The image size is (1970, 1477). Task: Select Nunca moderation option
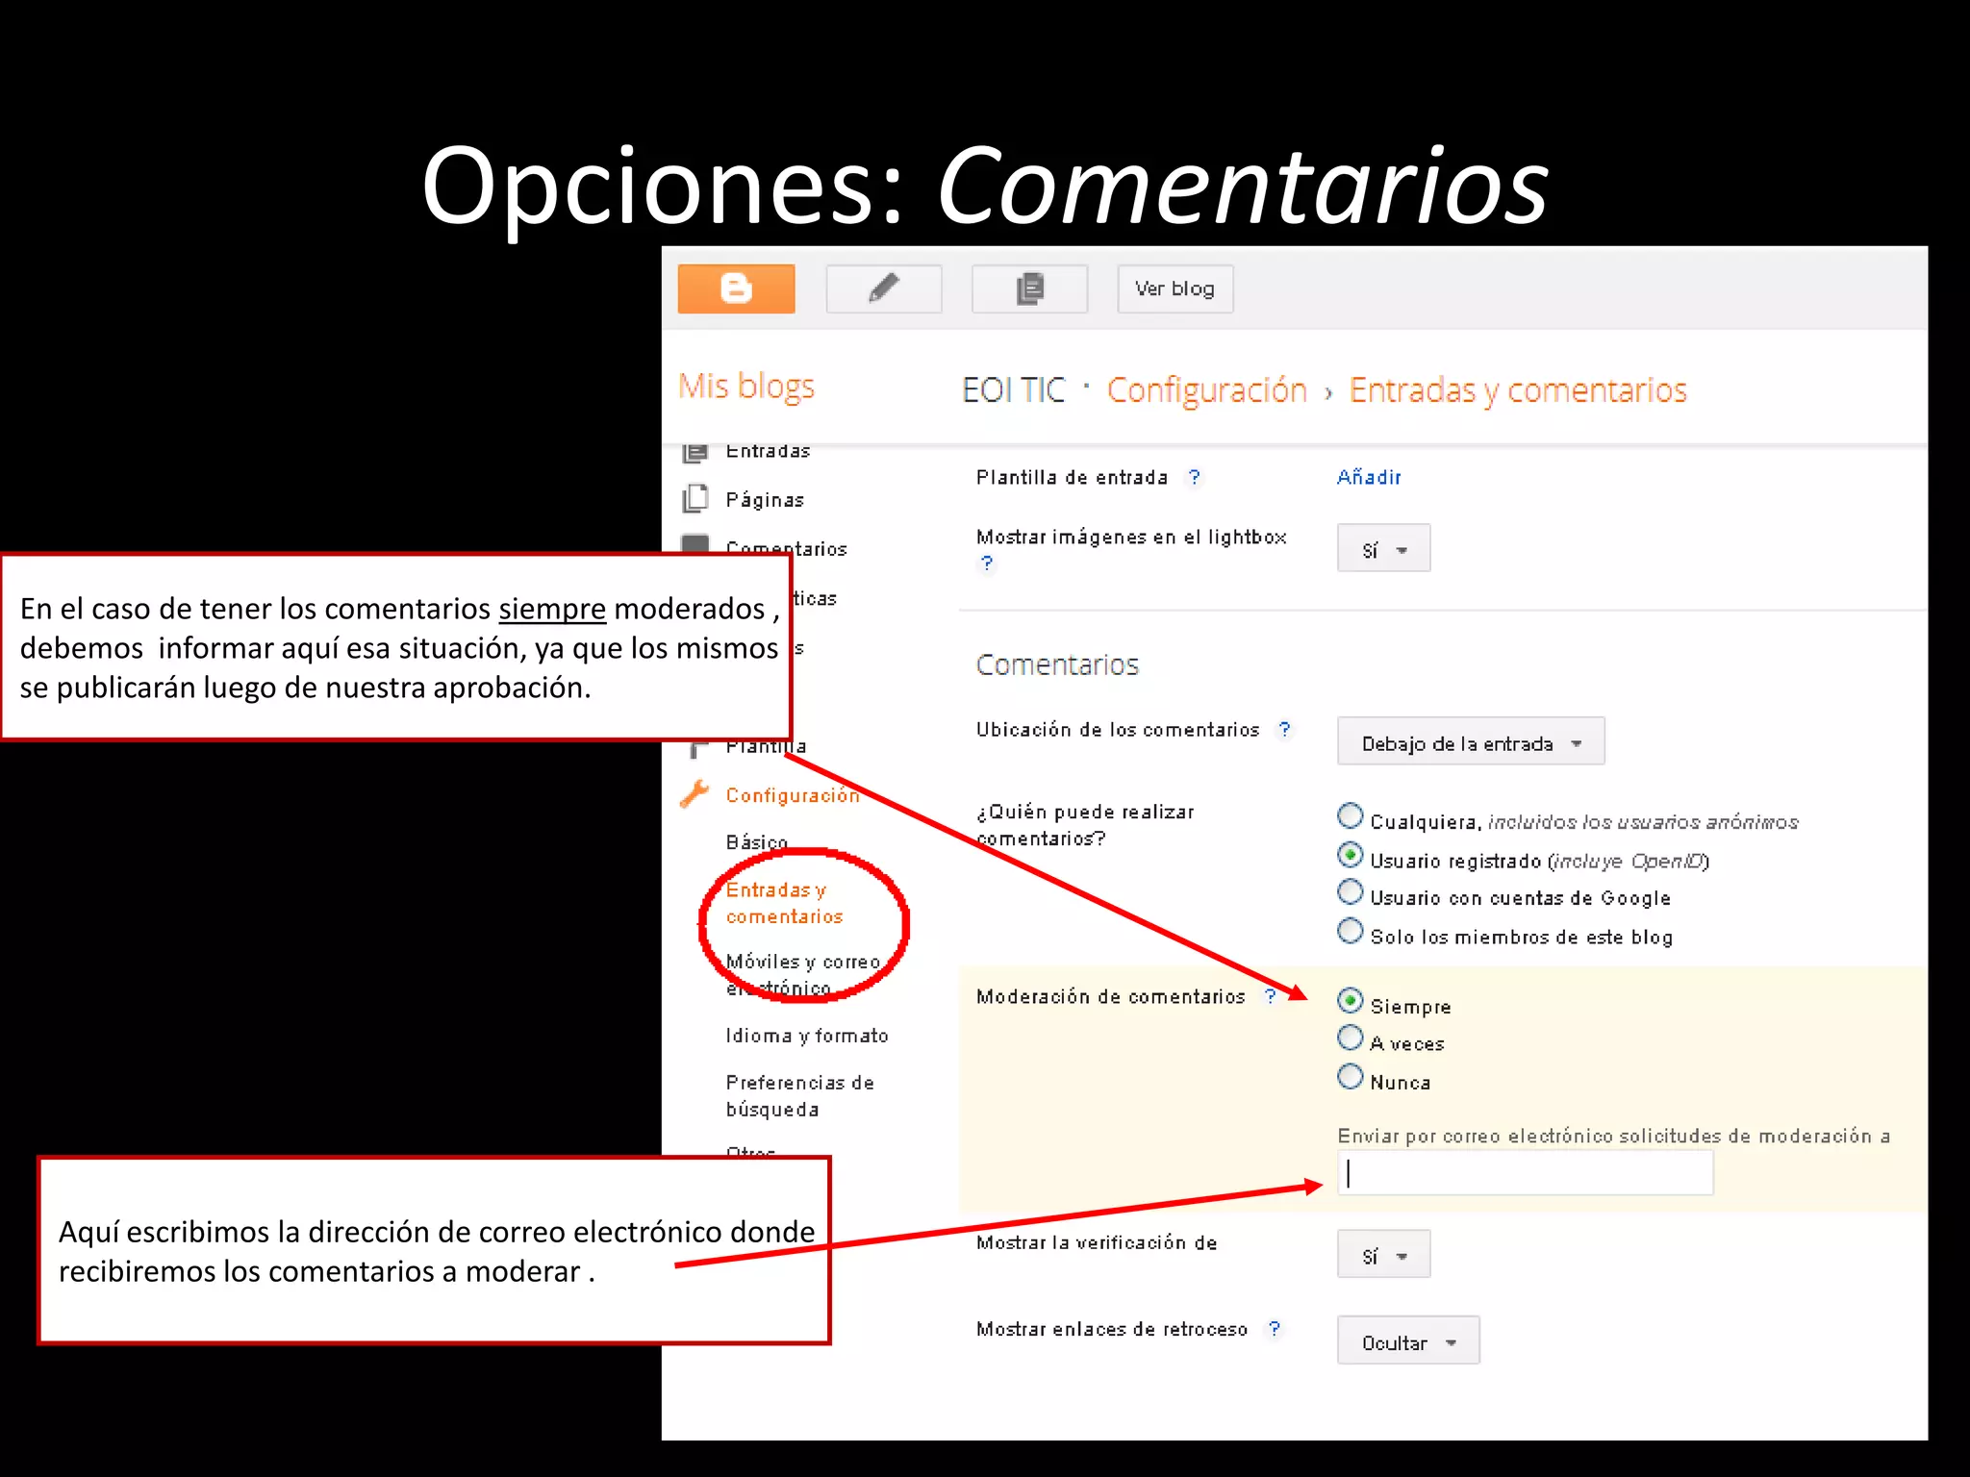pos(1351,1076)
